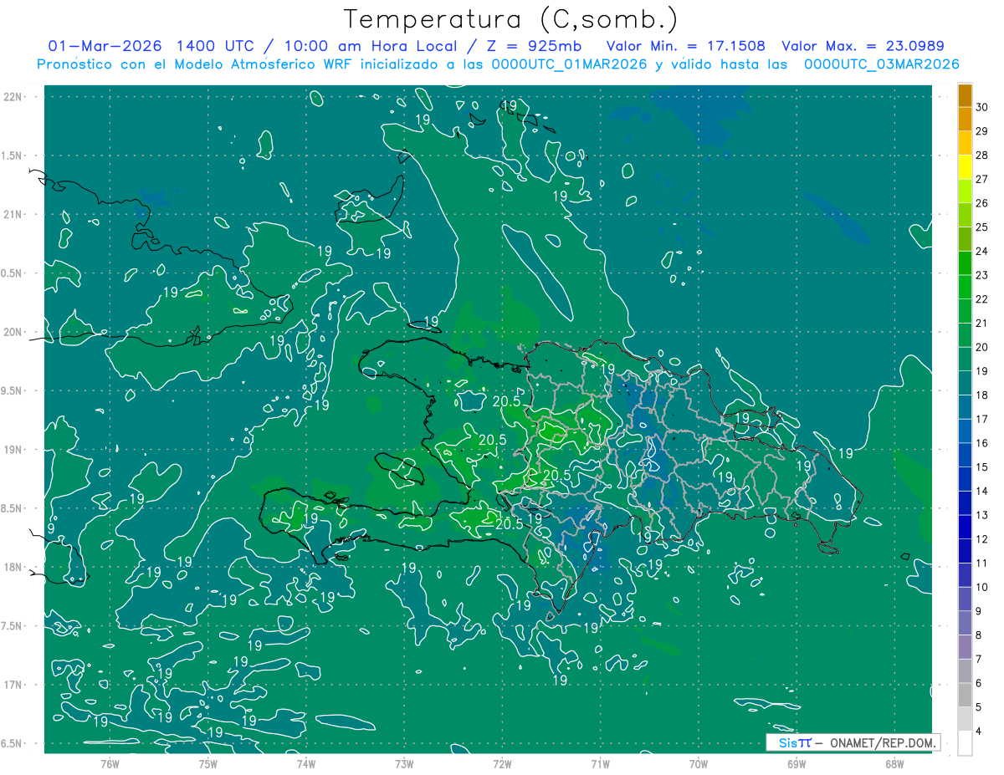Screen dimensions: 1004x775
Task: Select the legend swatch between 20 and 21
Action: pyautogui.click(x=965, y=335)
